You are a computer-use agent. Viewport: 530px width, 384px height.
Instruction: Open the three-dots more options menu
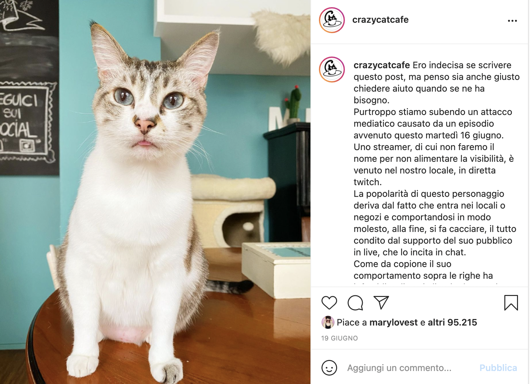point(512,21)
